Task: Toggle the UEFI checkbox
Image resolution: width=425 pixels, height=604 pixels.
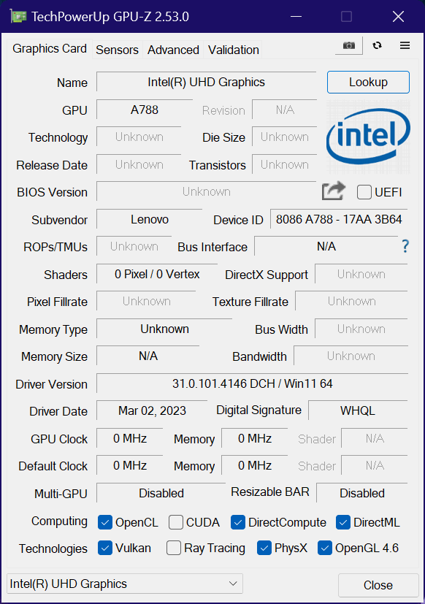Action: pos(364,192)
